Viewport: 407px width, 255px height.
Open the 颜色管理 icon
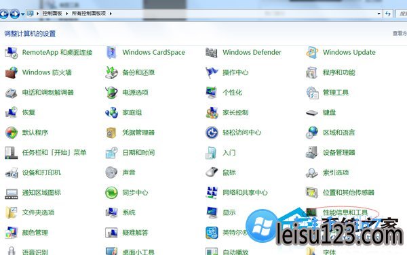11,233
